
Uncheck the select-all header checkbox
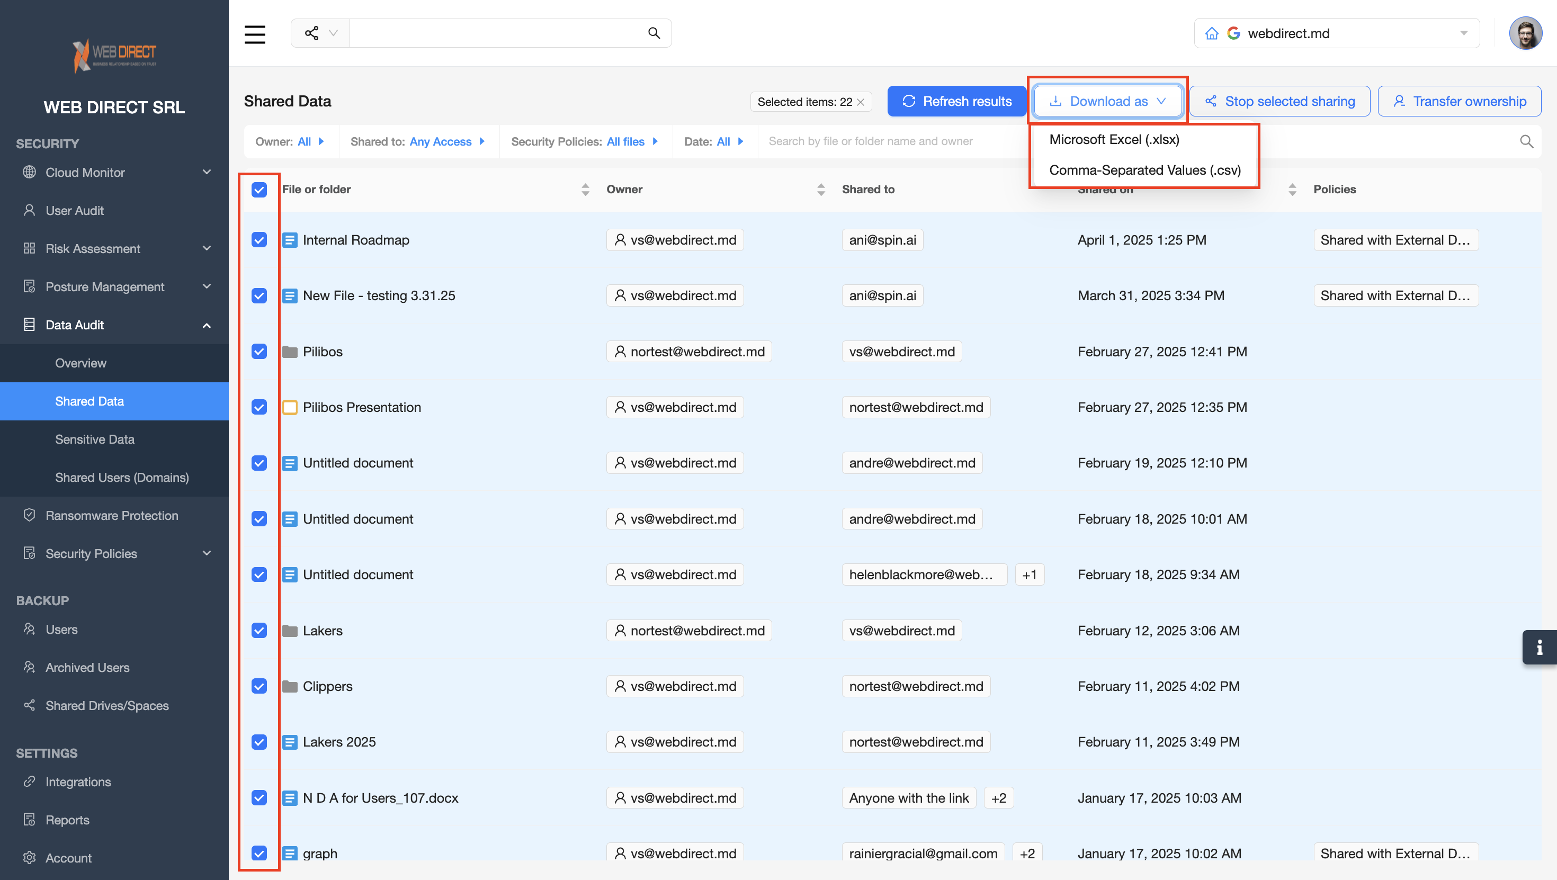[x=259, y=190]
